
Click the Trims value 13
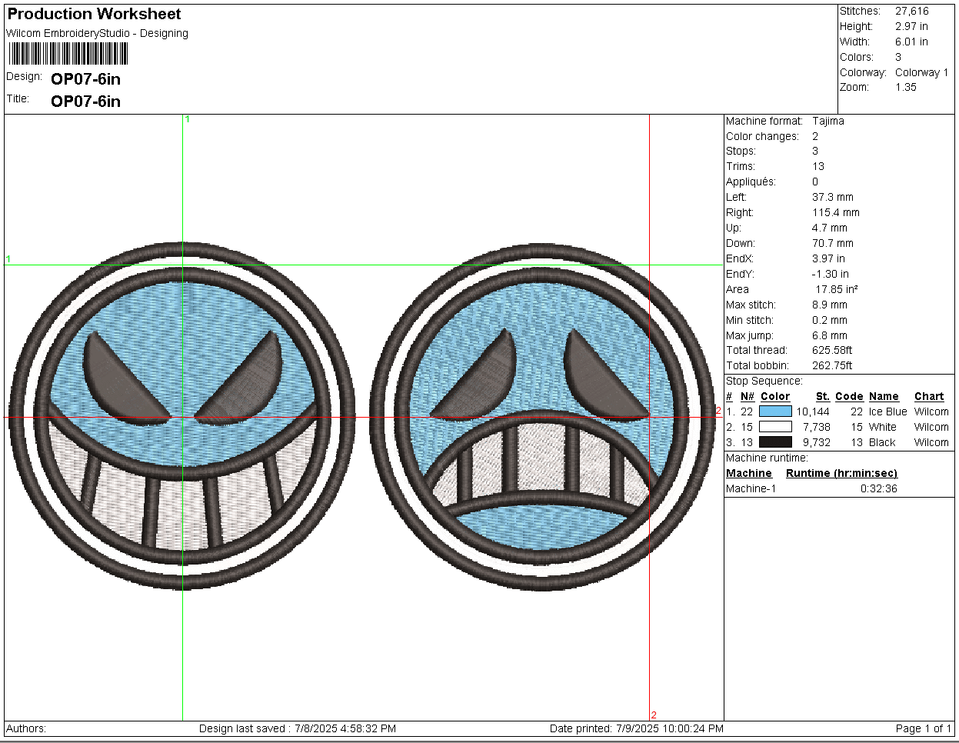[818, 166]
